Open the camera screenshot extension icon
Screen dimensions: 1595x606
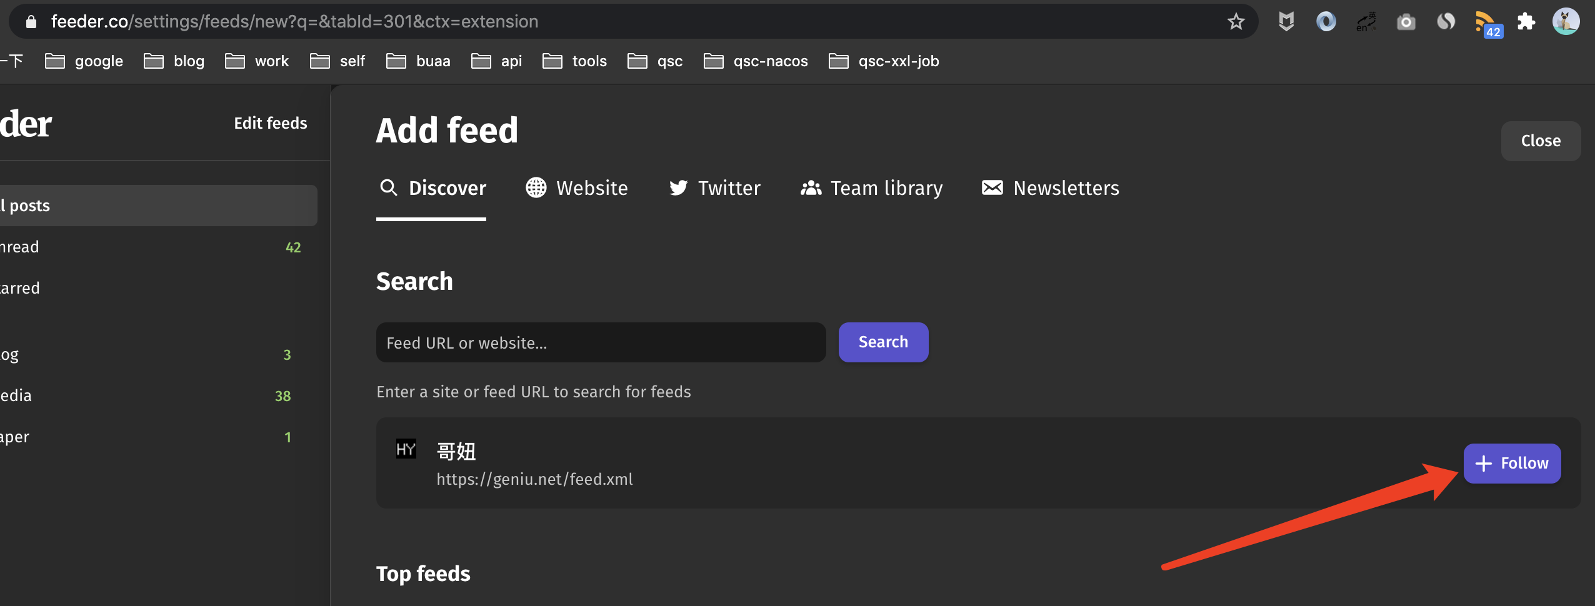click(x=1406, y=22)
